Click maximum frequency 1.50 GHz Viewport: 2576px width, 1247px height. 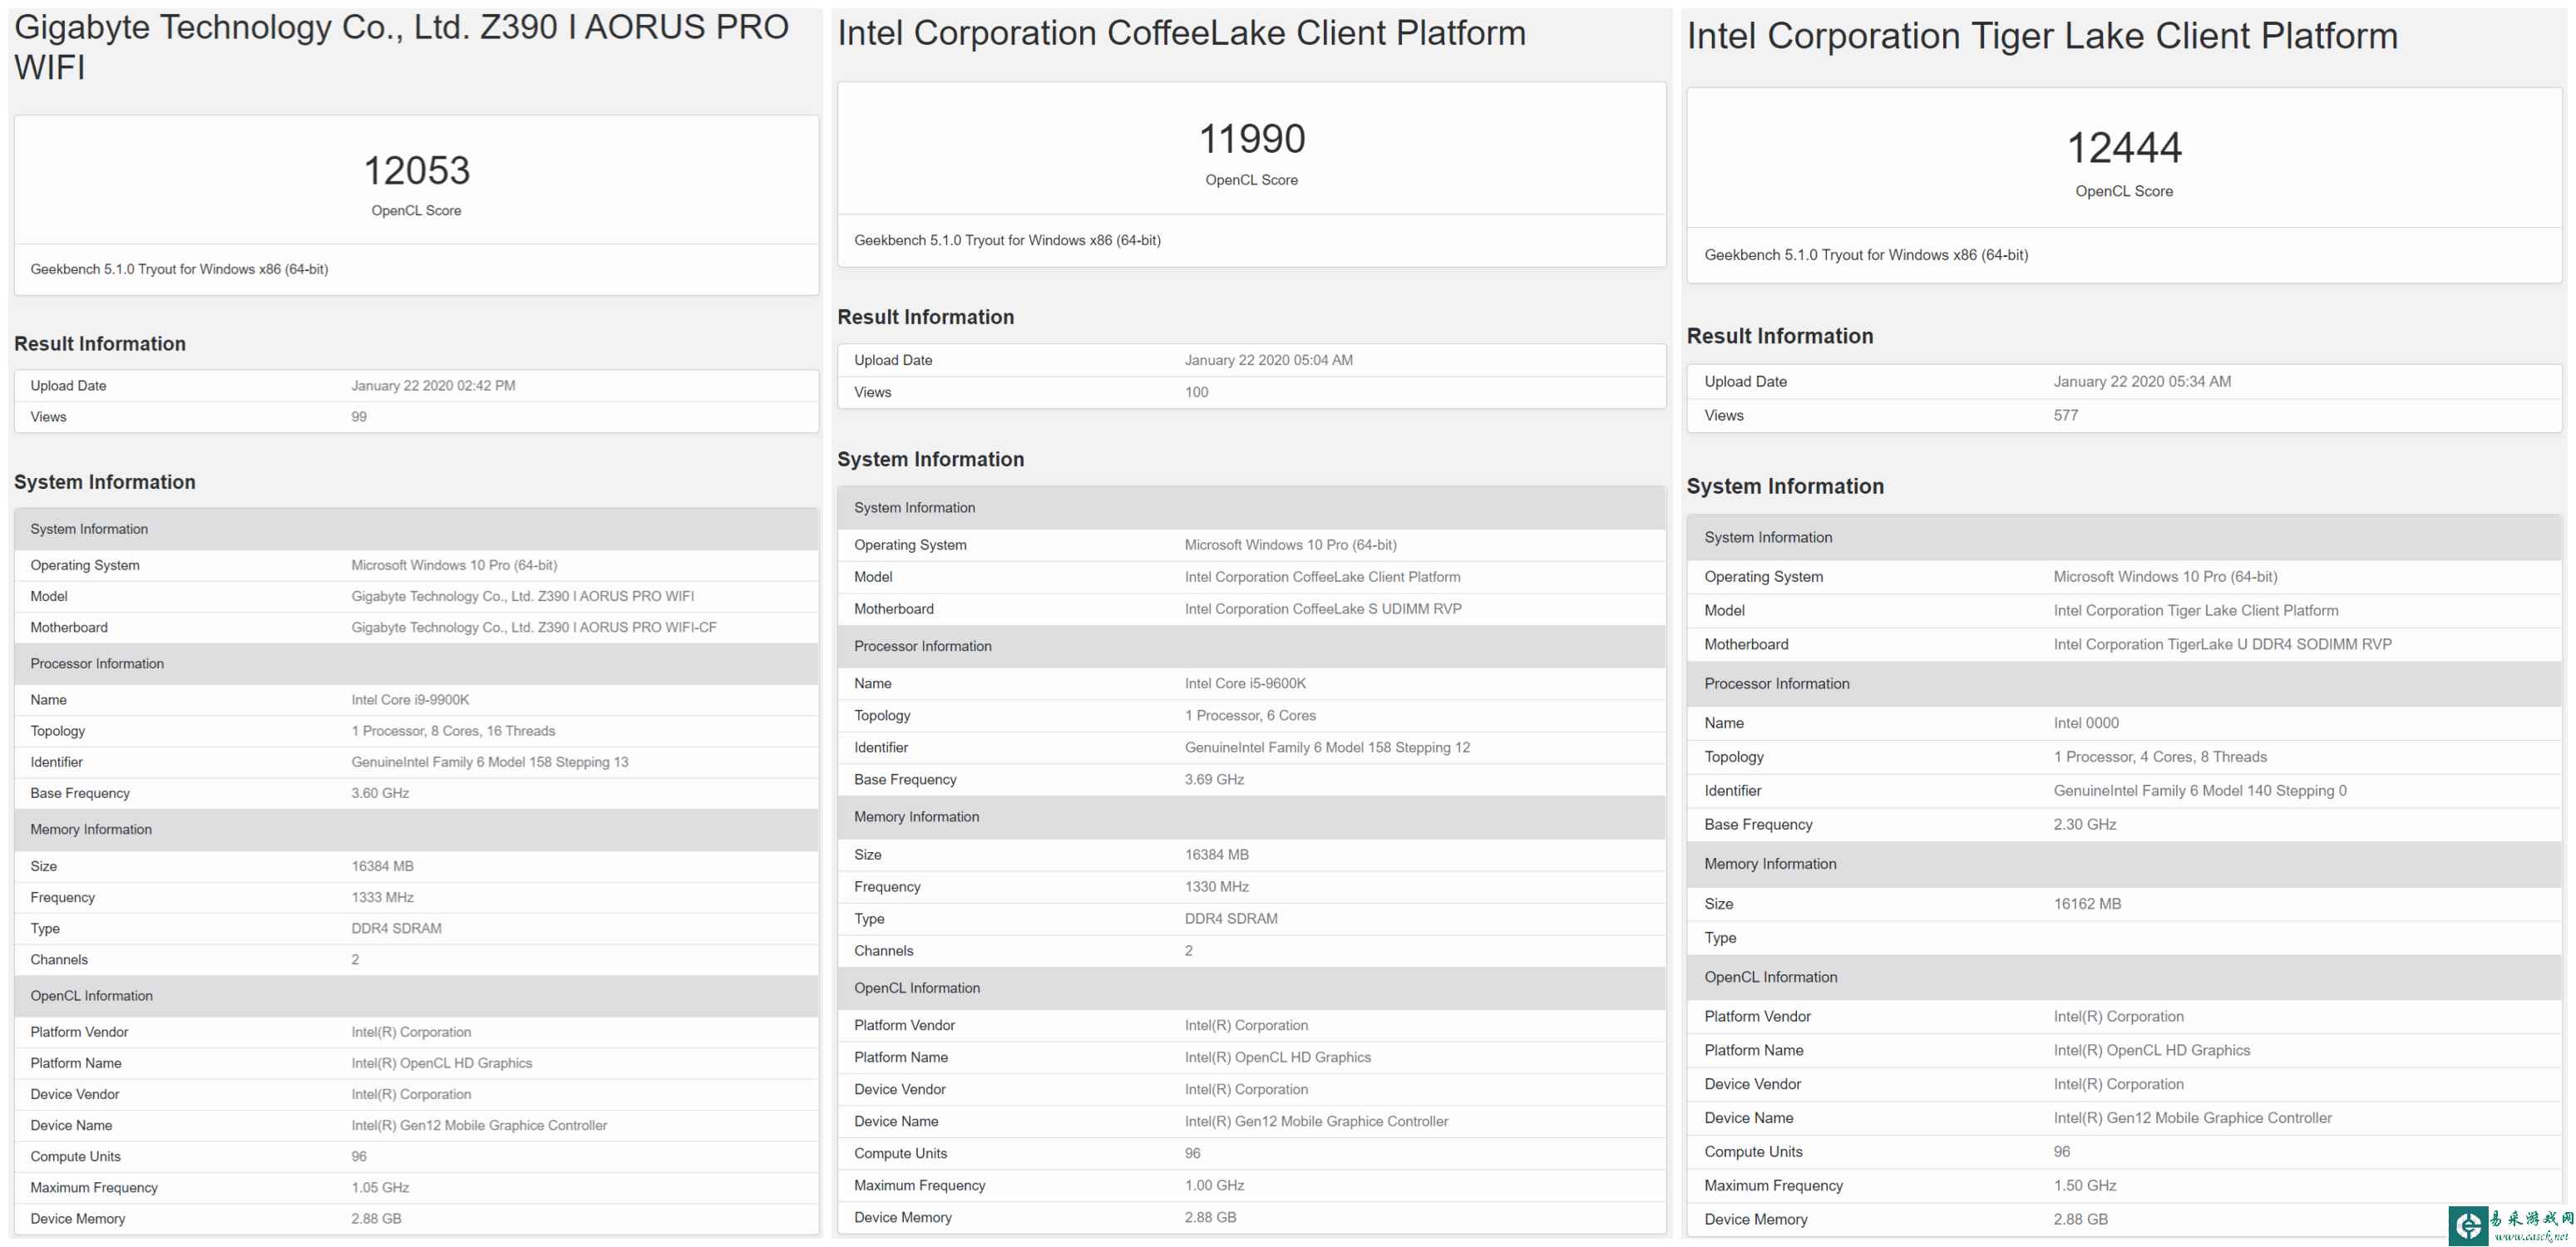pyautogui.click(x=2085, y=1186)
